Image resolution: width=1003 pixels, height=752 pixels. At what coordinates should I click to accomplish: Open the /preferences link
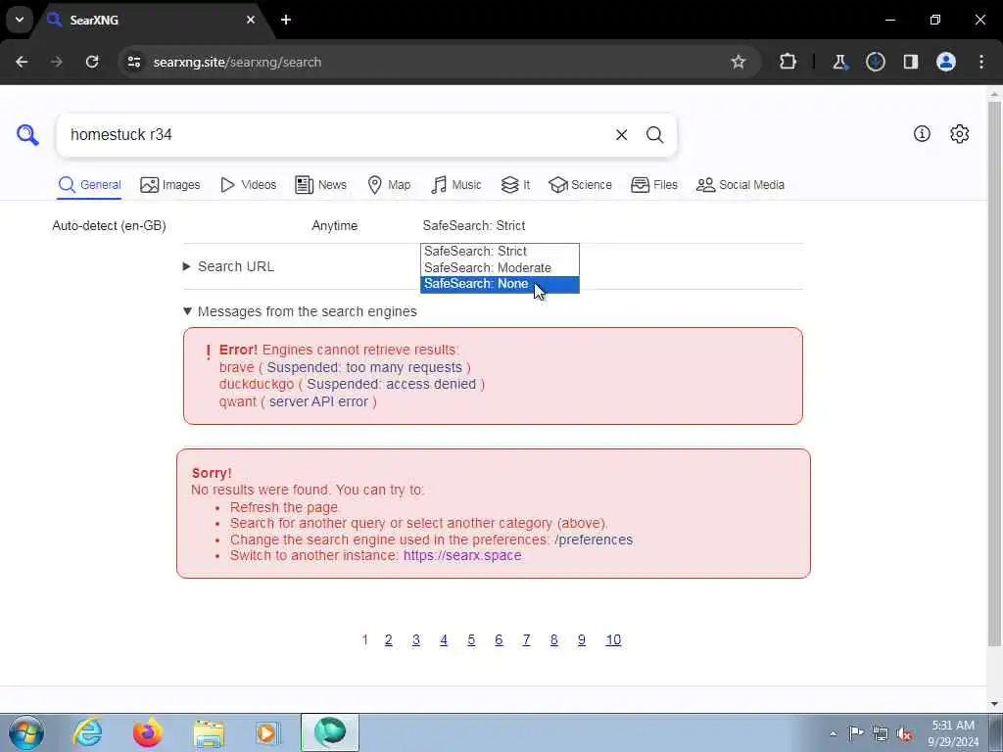pos(594,540)
